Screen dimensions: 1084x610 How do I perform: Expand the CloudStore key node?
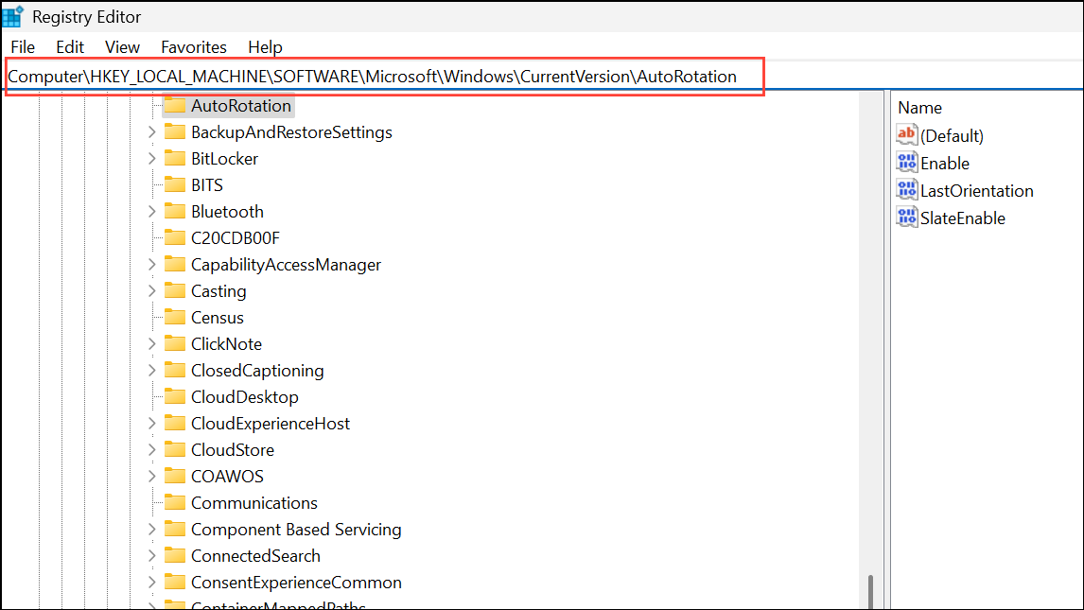coord(152,450)
